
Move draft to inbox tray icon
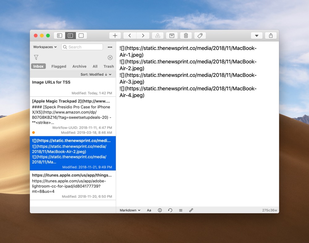point(158,35)
